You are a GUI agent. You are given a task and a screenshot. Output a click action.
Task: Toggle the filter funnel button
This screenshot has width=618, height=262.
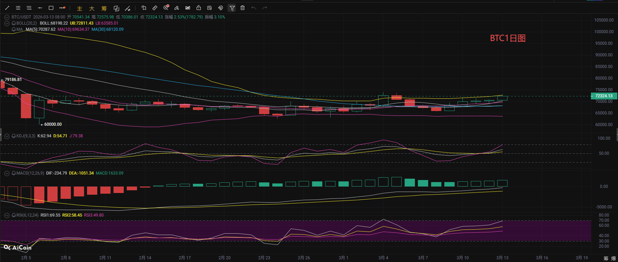(232, 8)
